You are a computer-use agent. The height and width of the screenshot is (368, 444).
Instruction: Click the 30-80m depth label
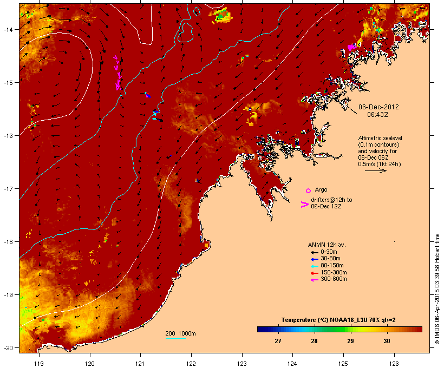click(330, 259)
